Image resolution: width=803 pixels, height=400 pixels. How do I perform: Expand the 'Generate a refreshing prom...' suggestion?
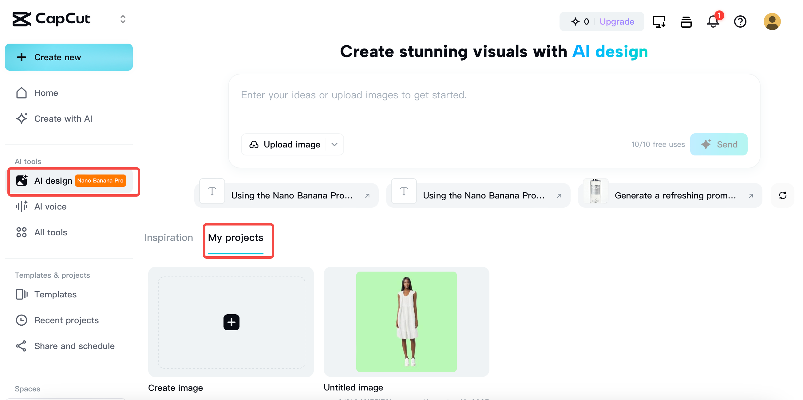click(751, 195)
